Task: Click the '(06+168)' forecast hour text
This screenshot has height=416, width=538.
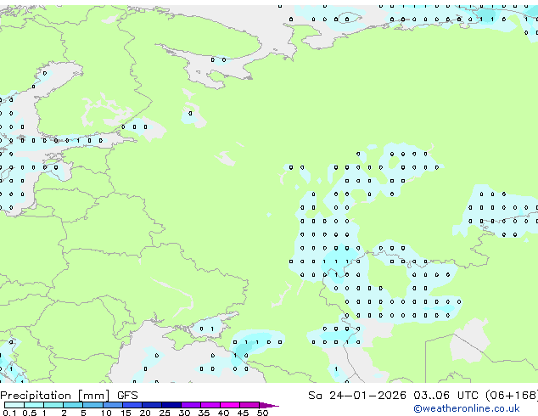Action: [512, 396]
